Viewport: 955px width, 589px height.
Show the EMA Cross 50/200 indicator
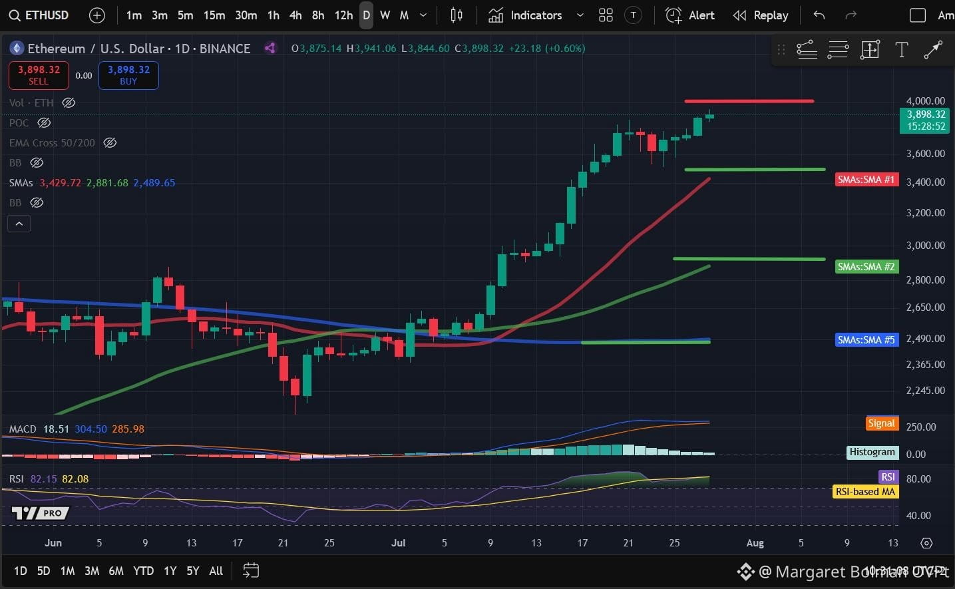click(110, 142)
